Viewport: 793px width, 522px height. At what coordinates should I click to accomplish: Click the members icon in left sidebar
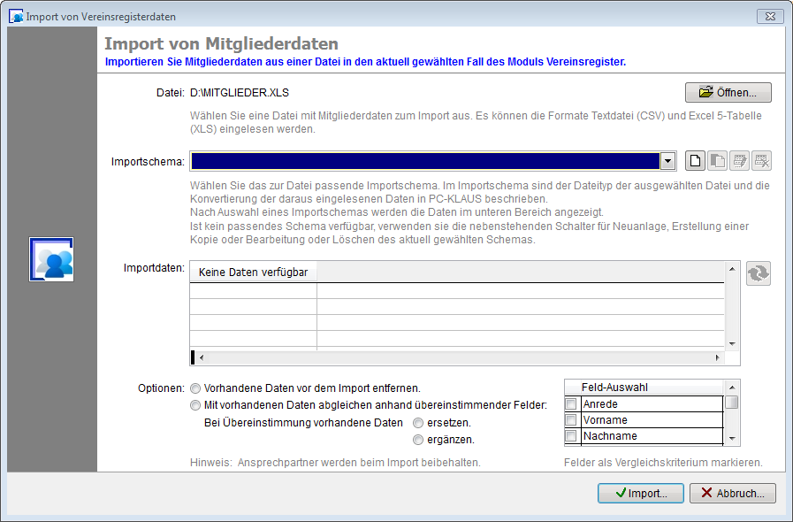51,260
